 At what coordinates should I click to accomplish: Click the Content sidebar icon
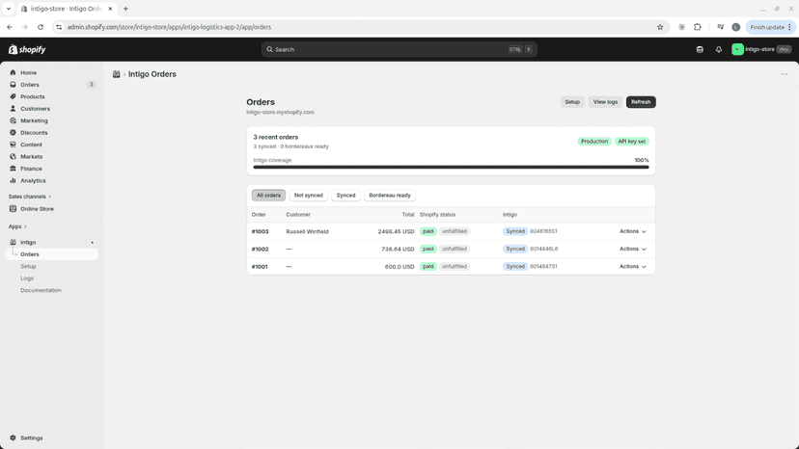pos(13,145)
